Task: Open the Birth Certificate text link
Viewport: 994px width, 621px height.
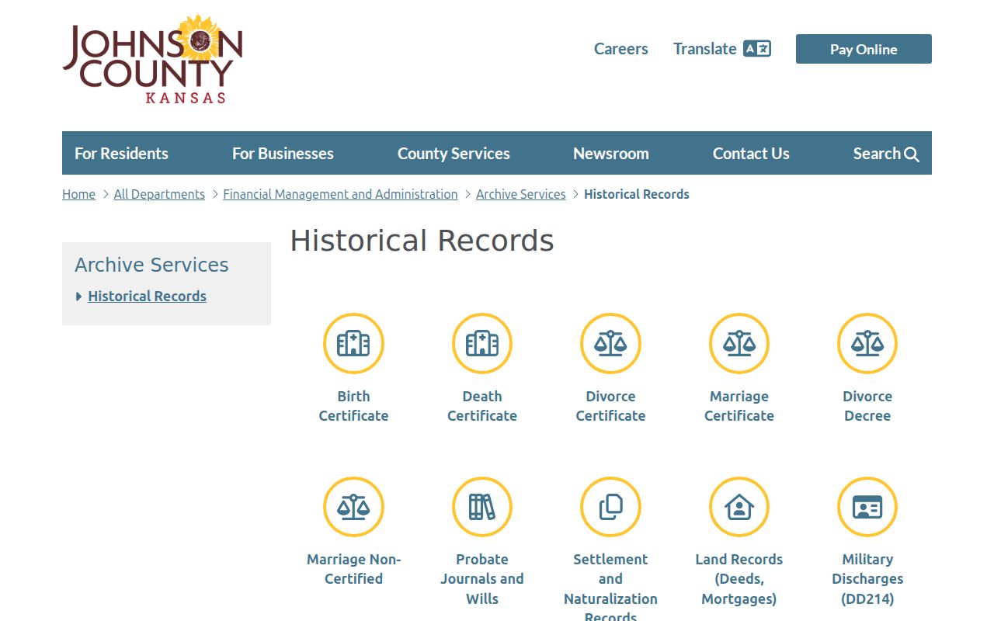Action: coord(353,406)
